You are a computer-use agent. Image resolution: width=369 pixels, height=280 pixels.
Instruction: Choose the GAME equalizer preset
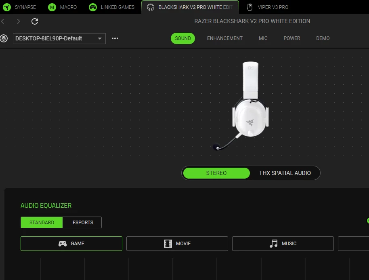click(71, 244)
